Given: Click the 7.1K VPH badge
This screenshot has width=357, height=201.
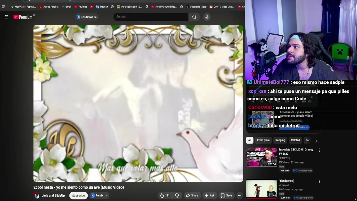Looking at the screenshot, I should point(284,171).
